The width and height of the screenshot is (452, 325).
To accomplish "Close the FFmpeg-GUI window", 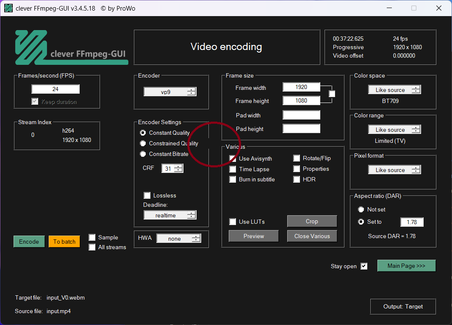I will 439,8.
